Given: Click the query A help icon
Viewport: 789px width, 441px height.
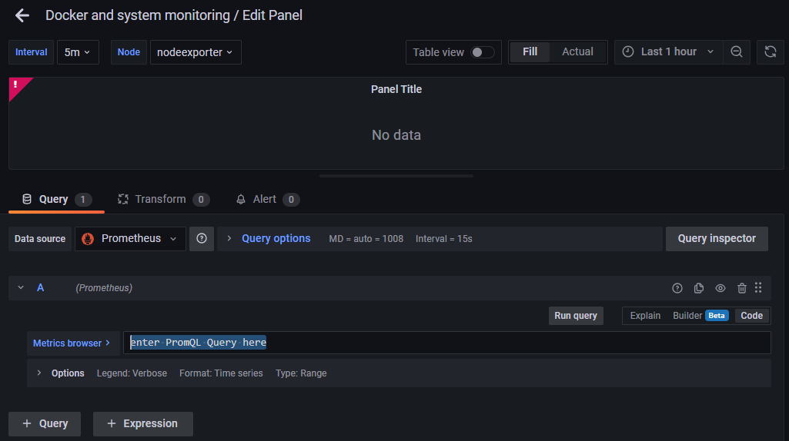Looking at the screenshot, I should point(677,288).
